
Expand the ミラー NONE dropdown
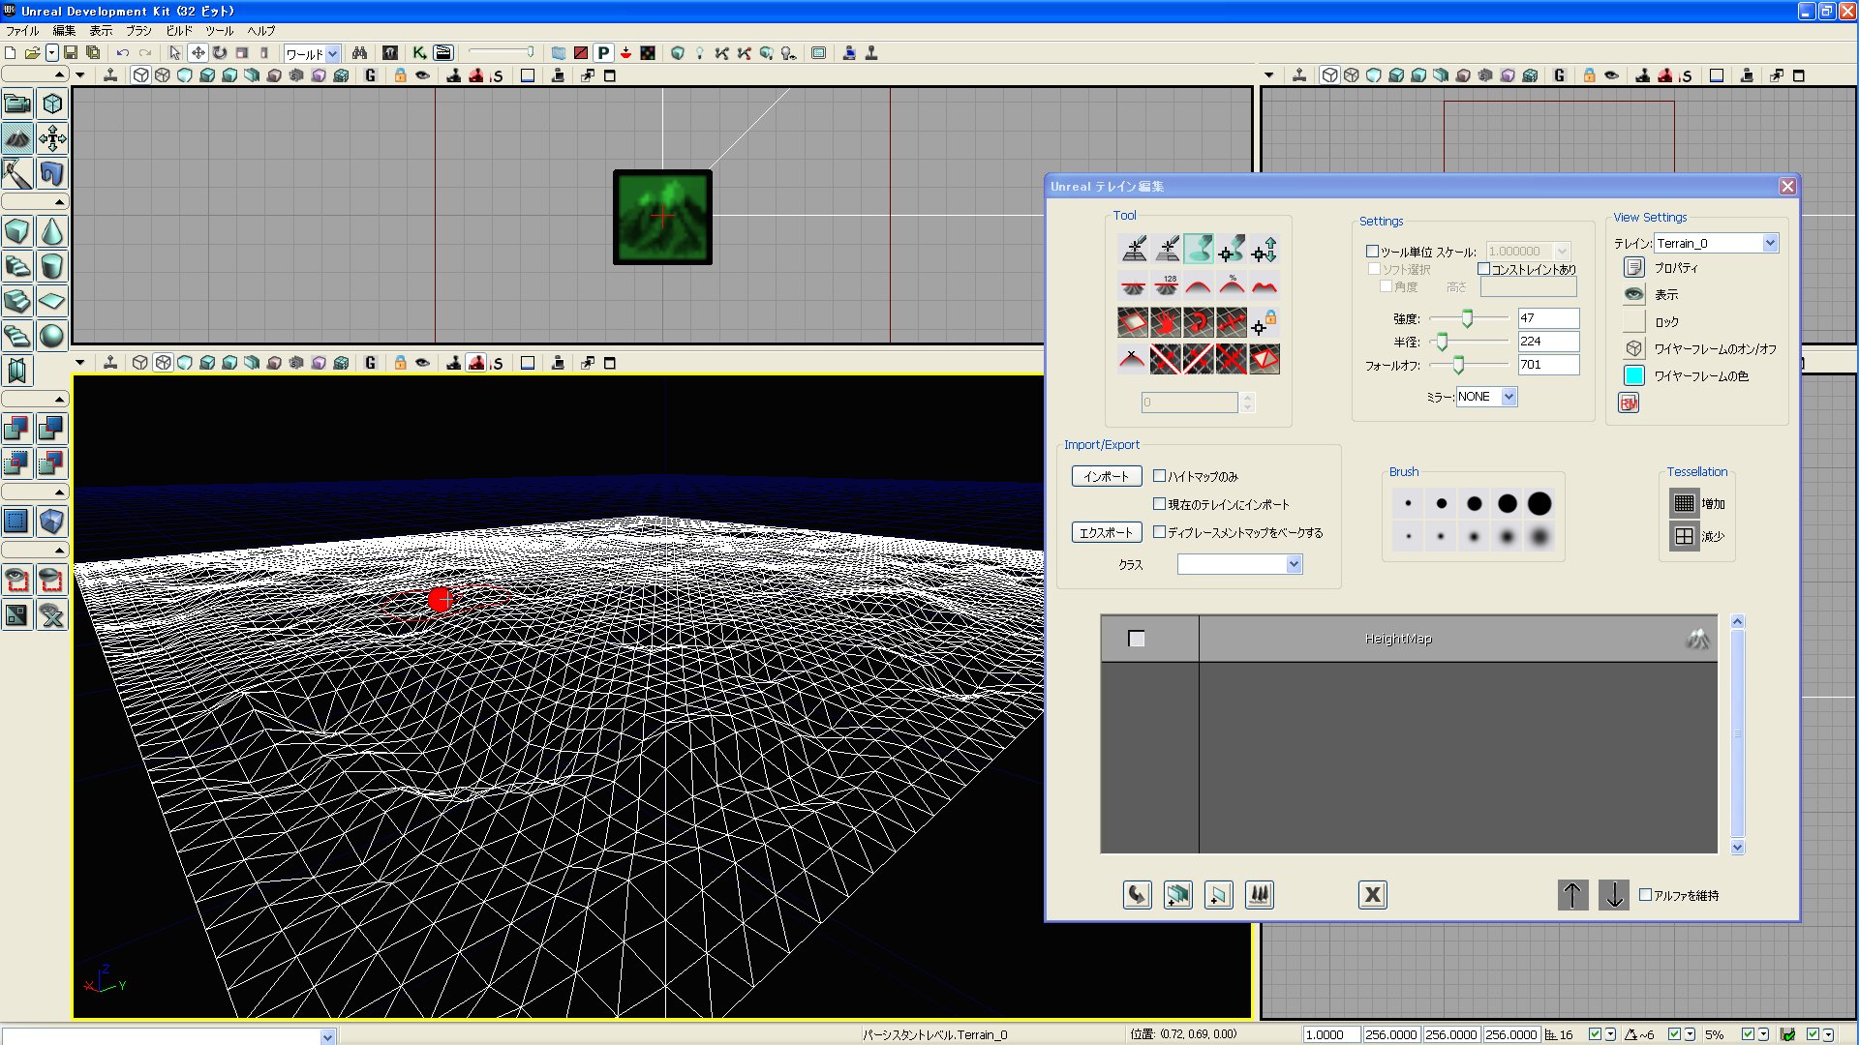(x=1509, y=397)
